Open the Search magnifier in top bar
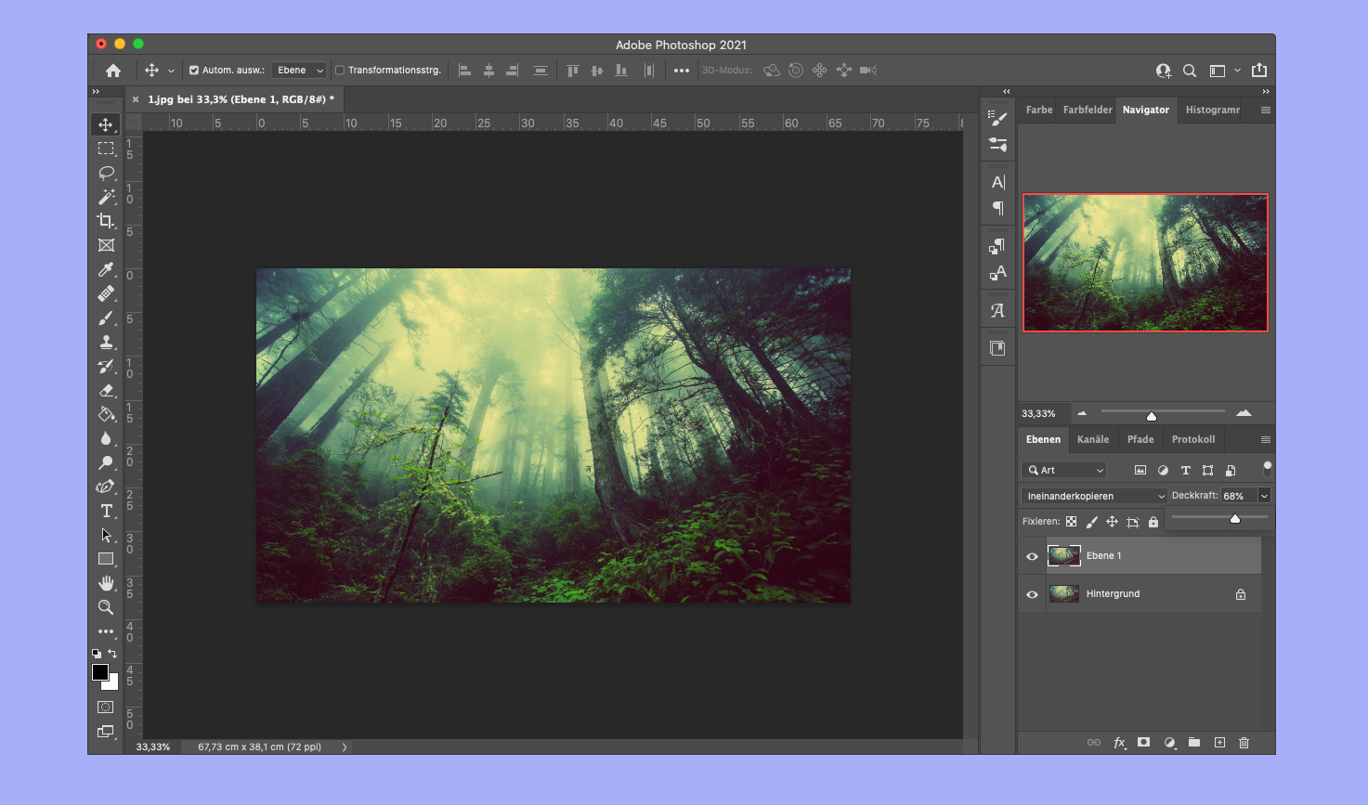The width and height of the screenshot is (1368, 805). (x=1190, y=71)
